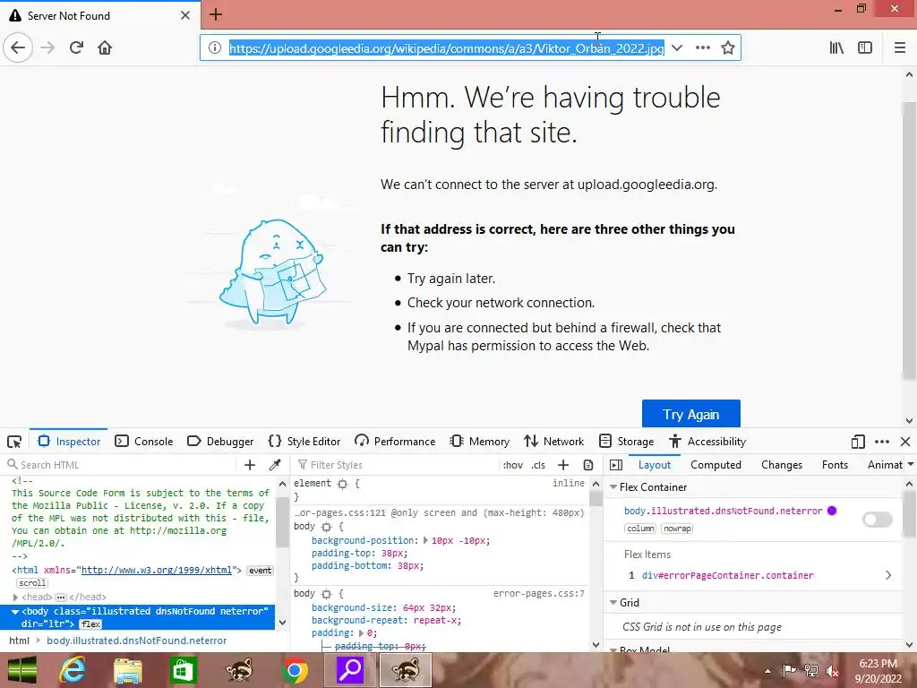Launch Microsoft Store from the taskbar
917x688 pixels.
(183, 670)
